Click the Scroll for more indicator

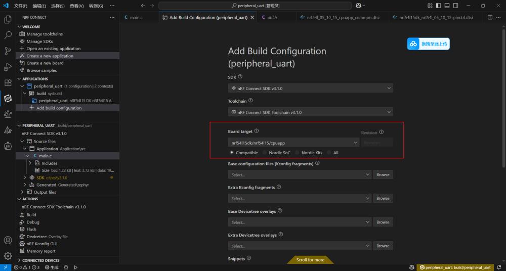pyautogui.click(x=310, y=260)
